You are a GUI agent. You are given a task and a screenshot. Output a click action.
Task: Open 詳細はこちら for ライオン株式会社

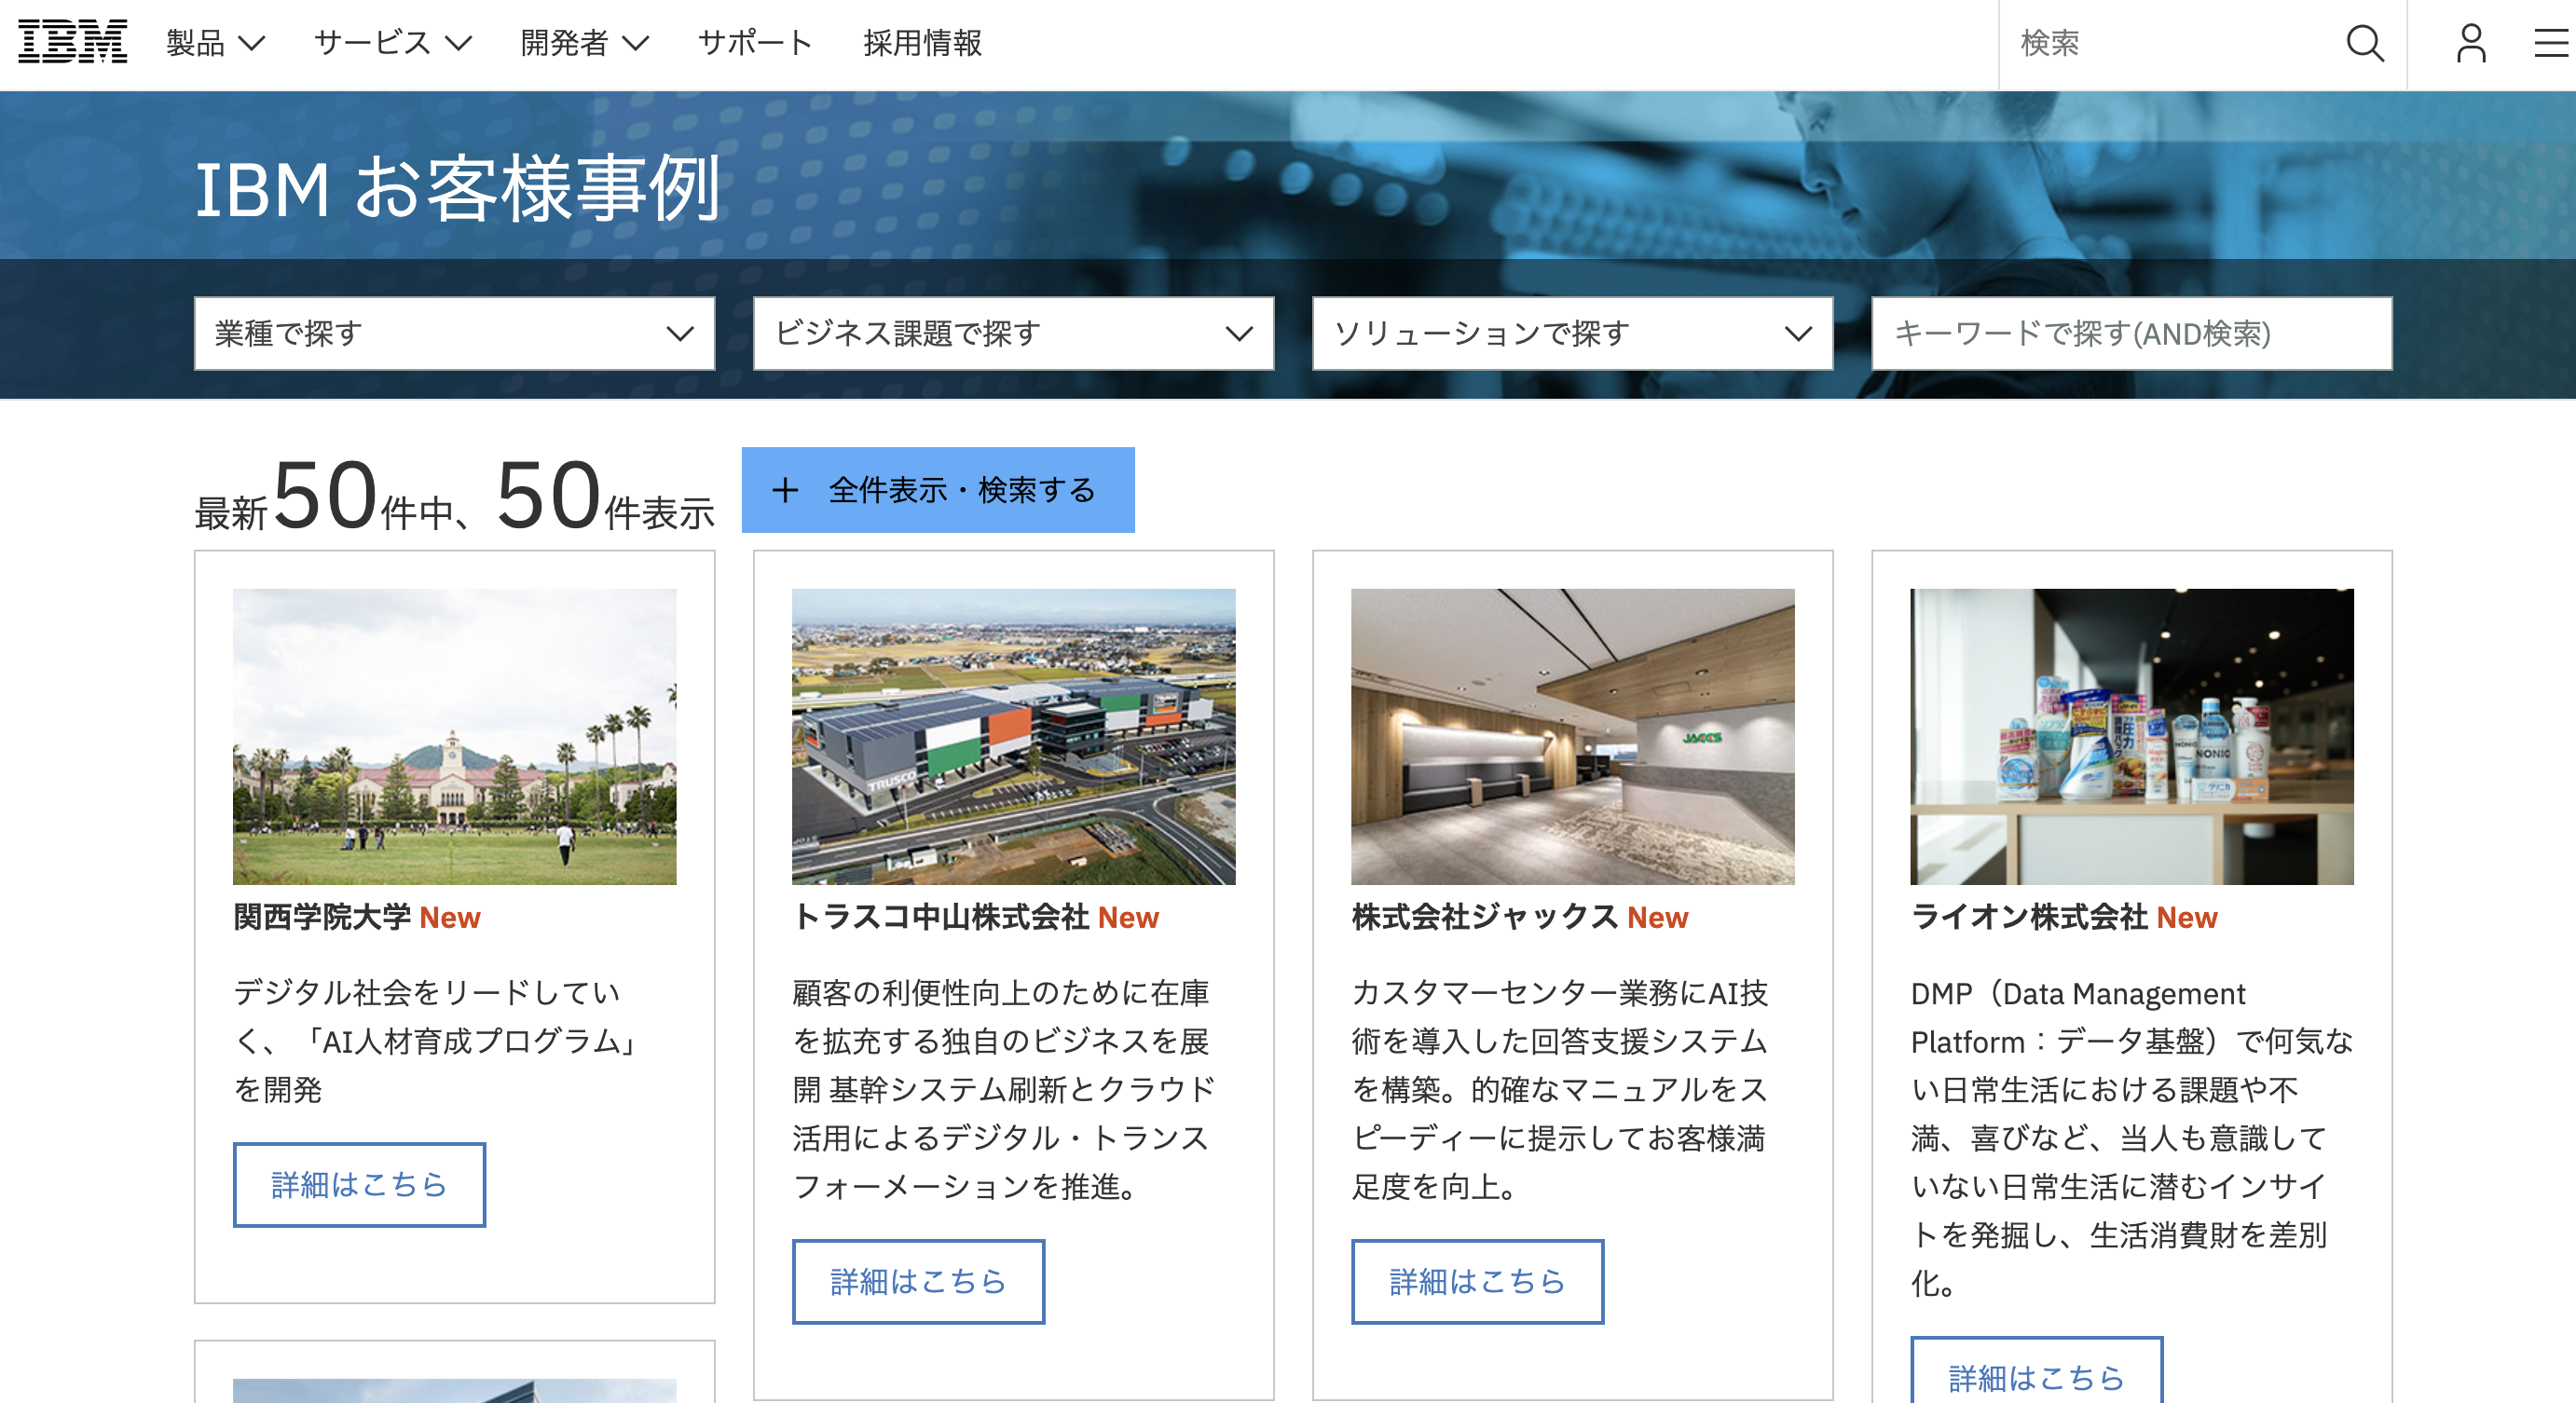point(2036,1372)
